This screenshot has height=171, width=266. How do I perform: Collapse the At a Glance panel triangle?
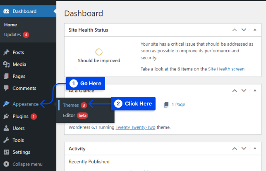pos(255,90)
